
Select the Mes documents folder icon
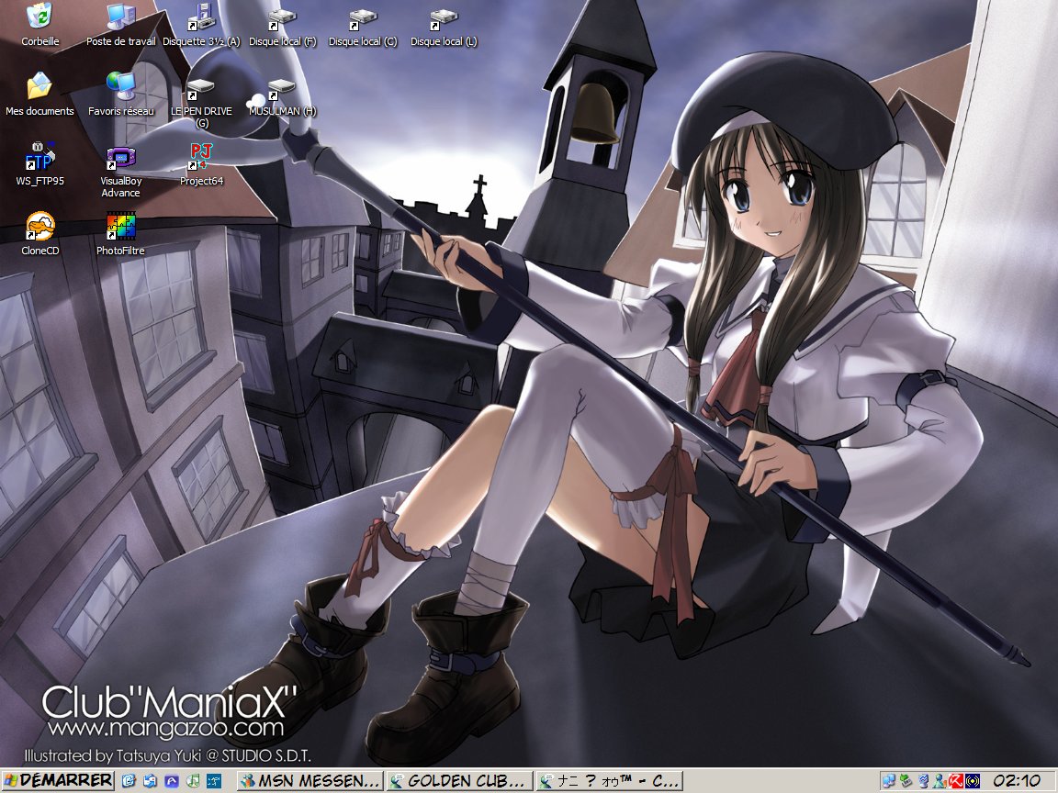[39, 95]
